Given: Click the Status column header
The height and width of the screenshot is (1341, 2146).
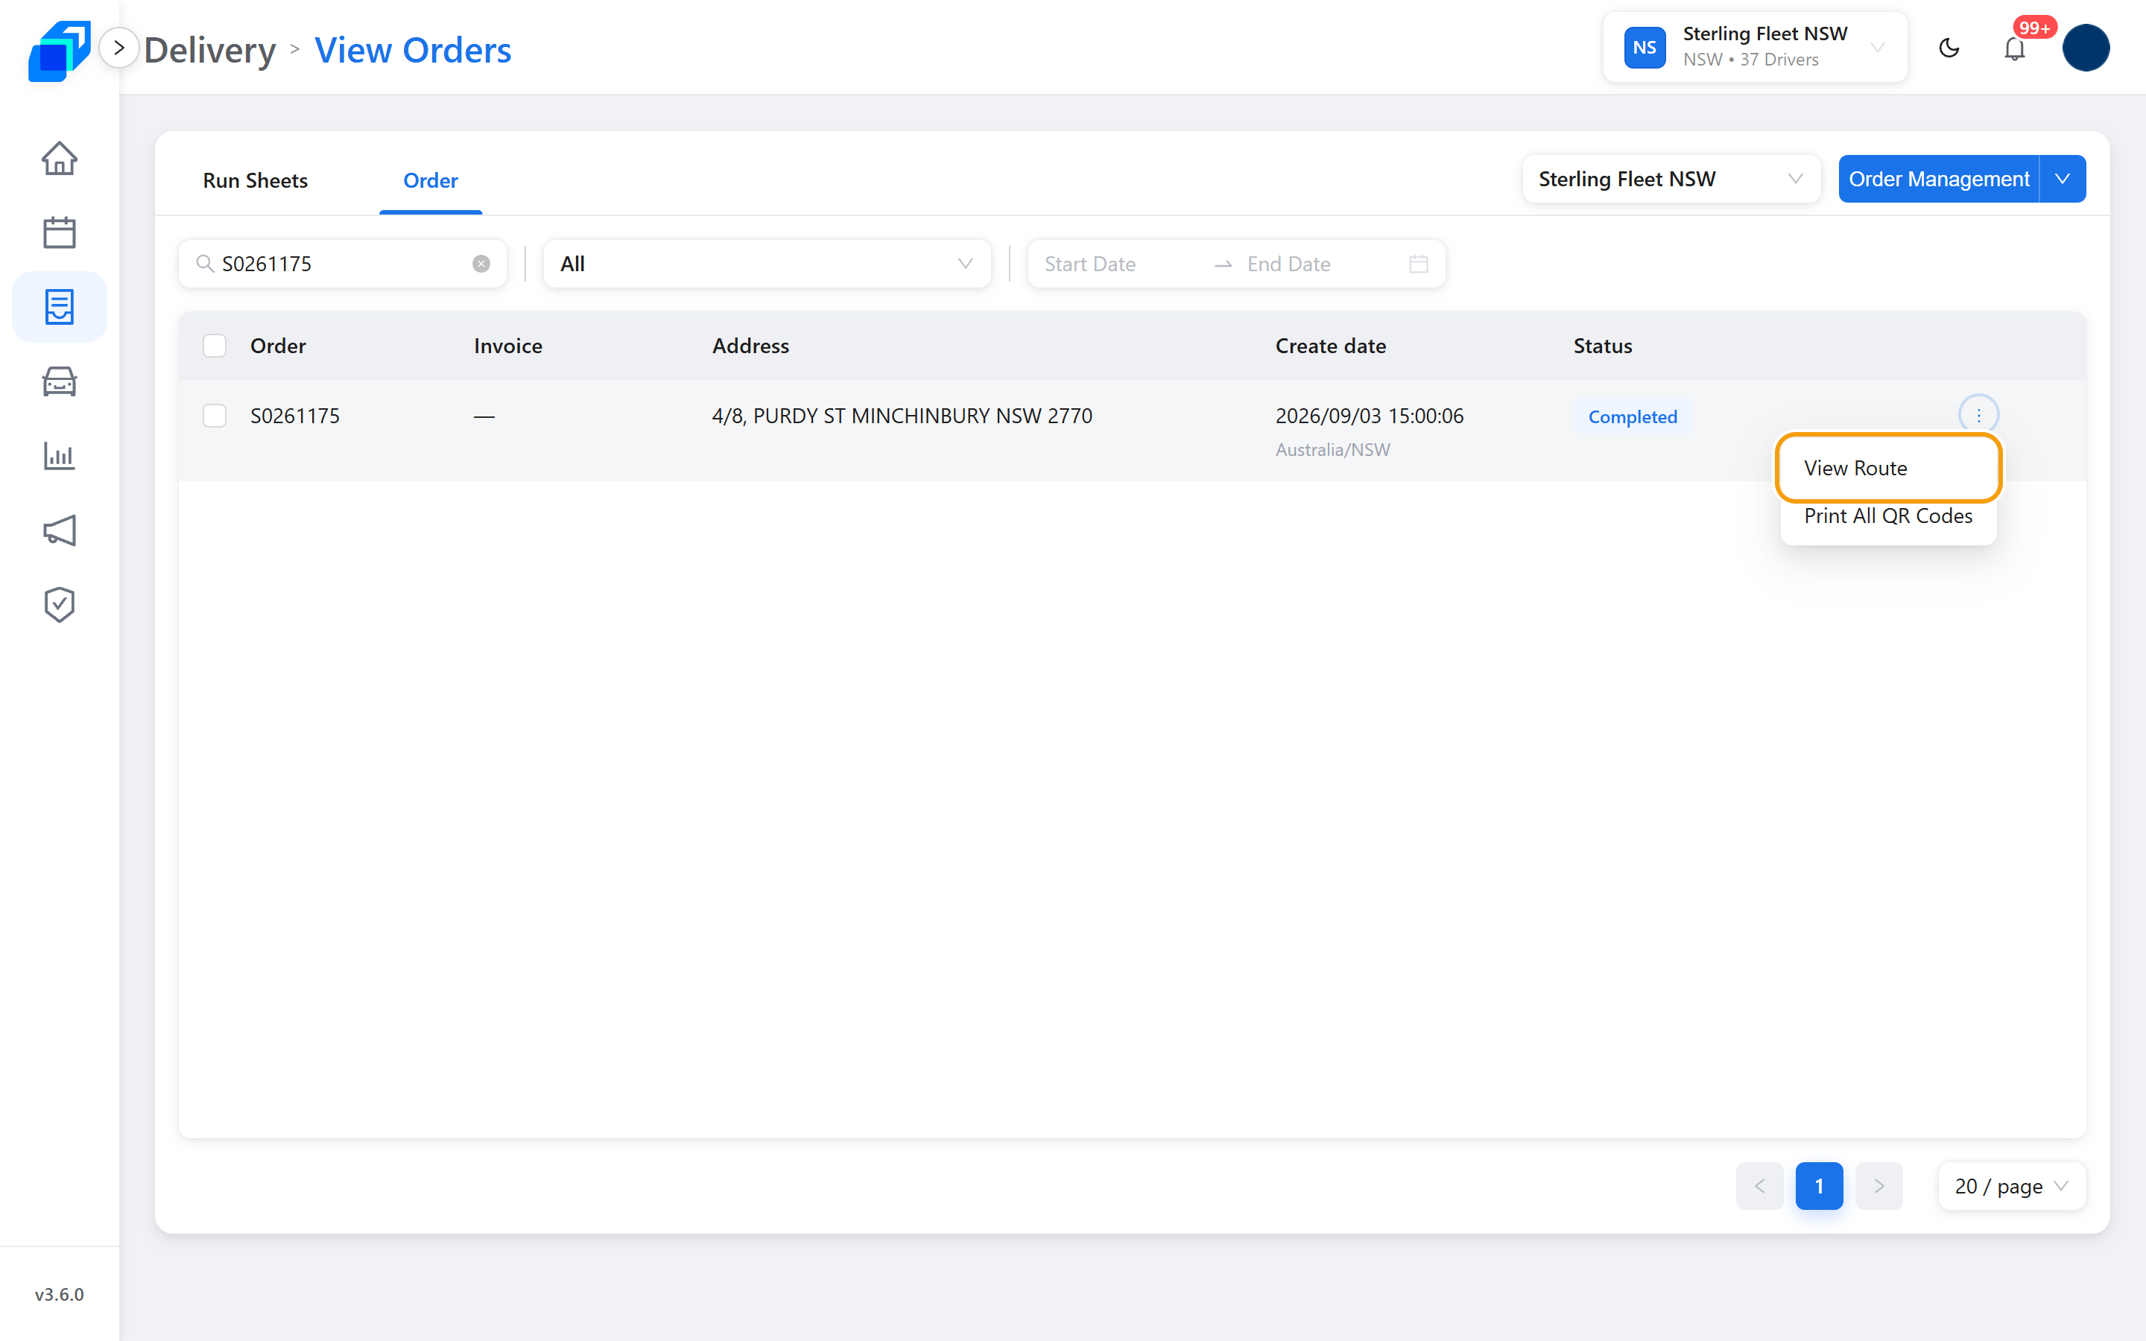Looking at the screenshot, I should pos(1602,346).
